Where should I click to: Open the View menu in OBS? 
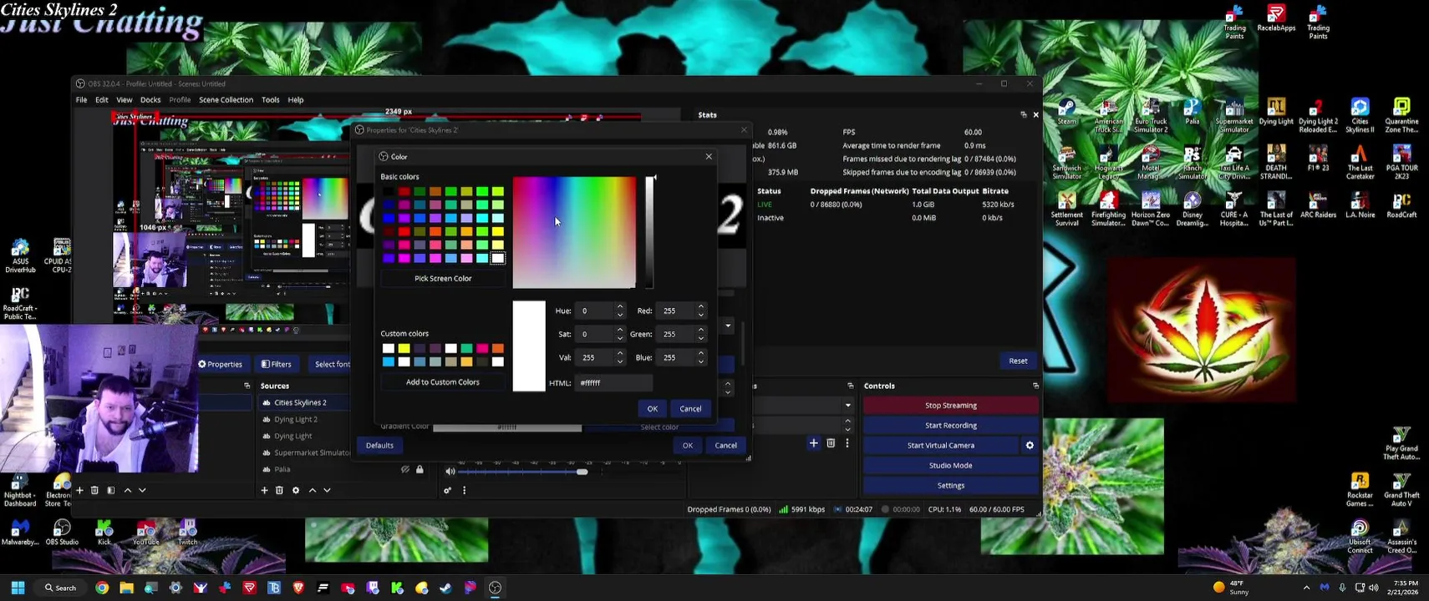[124, 99]
